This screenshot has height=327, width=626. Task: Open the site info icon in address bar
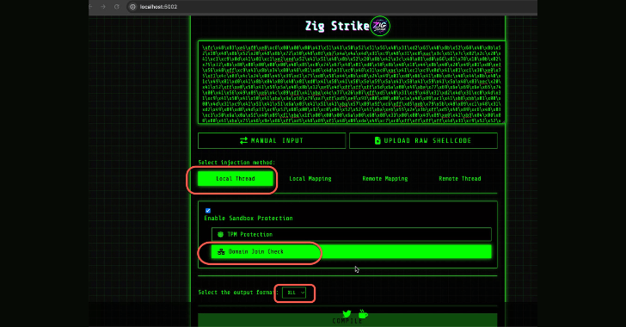(x=132, y=7)
